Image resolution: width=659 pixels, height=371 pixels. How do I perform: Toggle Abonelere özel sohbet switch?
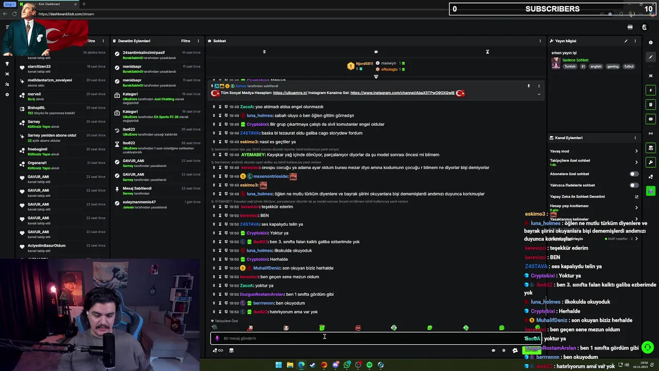pos(634,174)
